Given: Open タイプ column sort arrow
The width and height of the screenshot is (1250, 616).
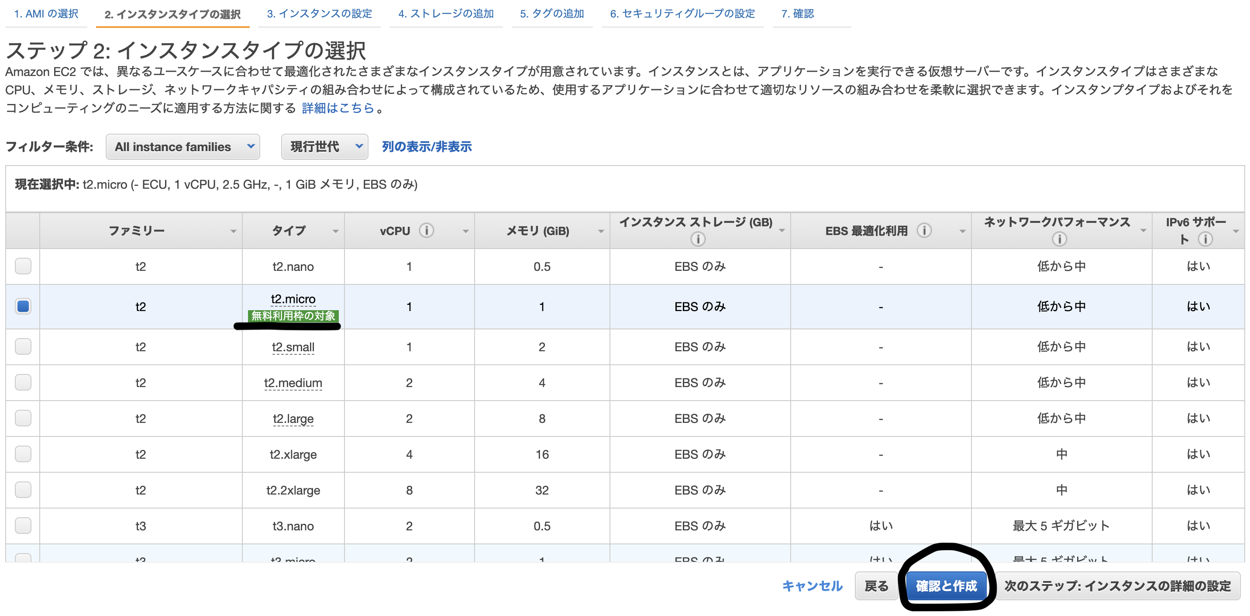Looking at the screenshot, I should [x=336, y=232].
